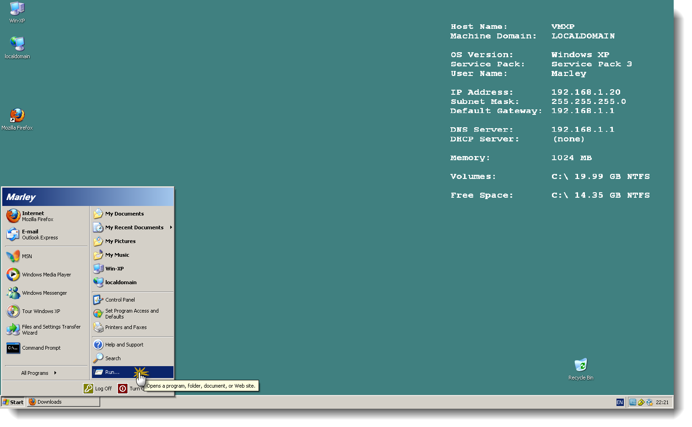Image resolution: width=692 pixels, height=427 pixels.
Task: Click the Log Off button
Action: point(98,388)
